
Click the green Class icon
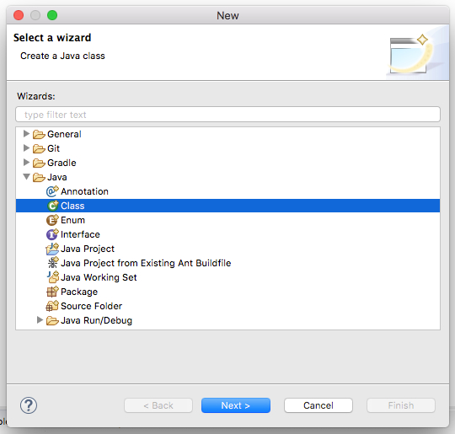pos(52,206)
